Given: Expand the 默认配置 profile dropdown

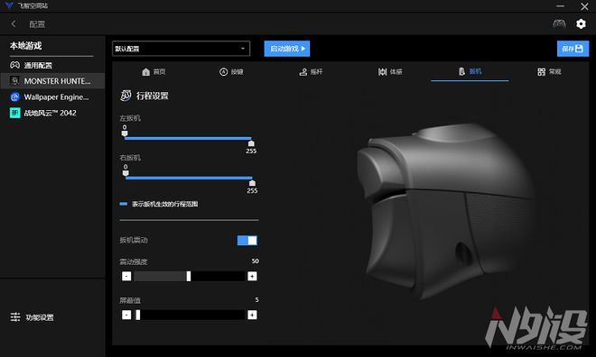Looking at the screenshot, I should click(x=181, y=49).
